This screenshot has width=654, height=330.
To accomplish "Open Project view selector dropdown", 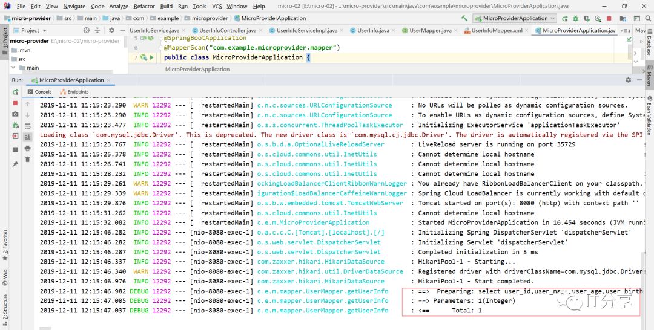I will coord(30,30).
